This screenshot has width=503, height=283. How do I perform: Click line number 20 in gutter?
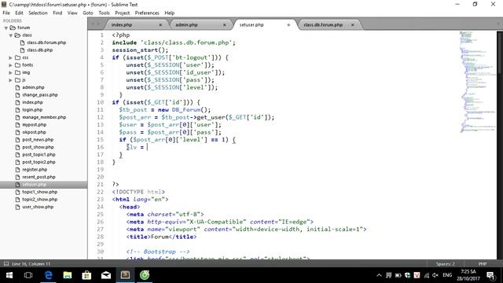pos(101,177)
